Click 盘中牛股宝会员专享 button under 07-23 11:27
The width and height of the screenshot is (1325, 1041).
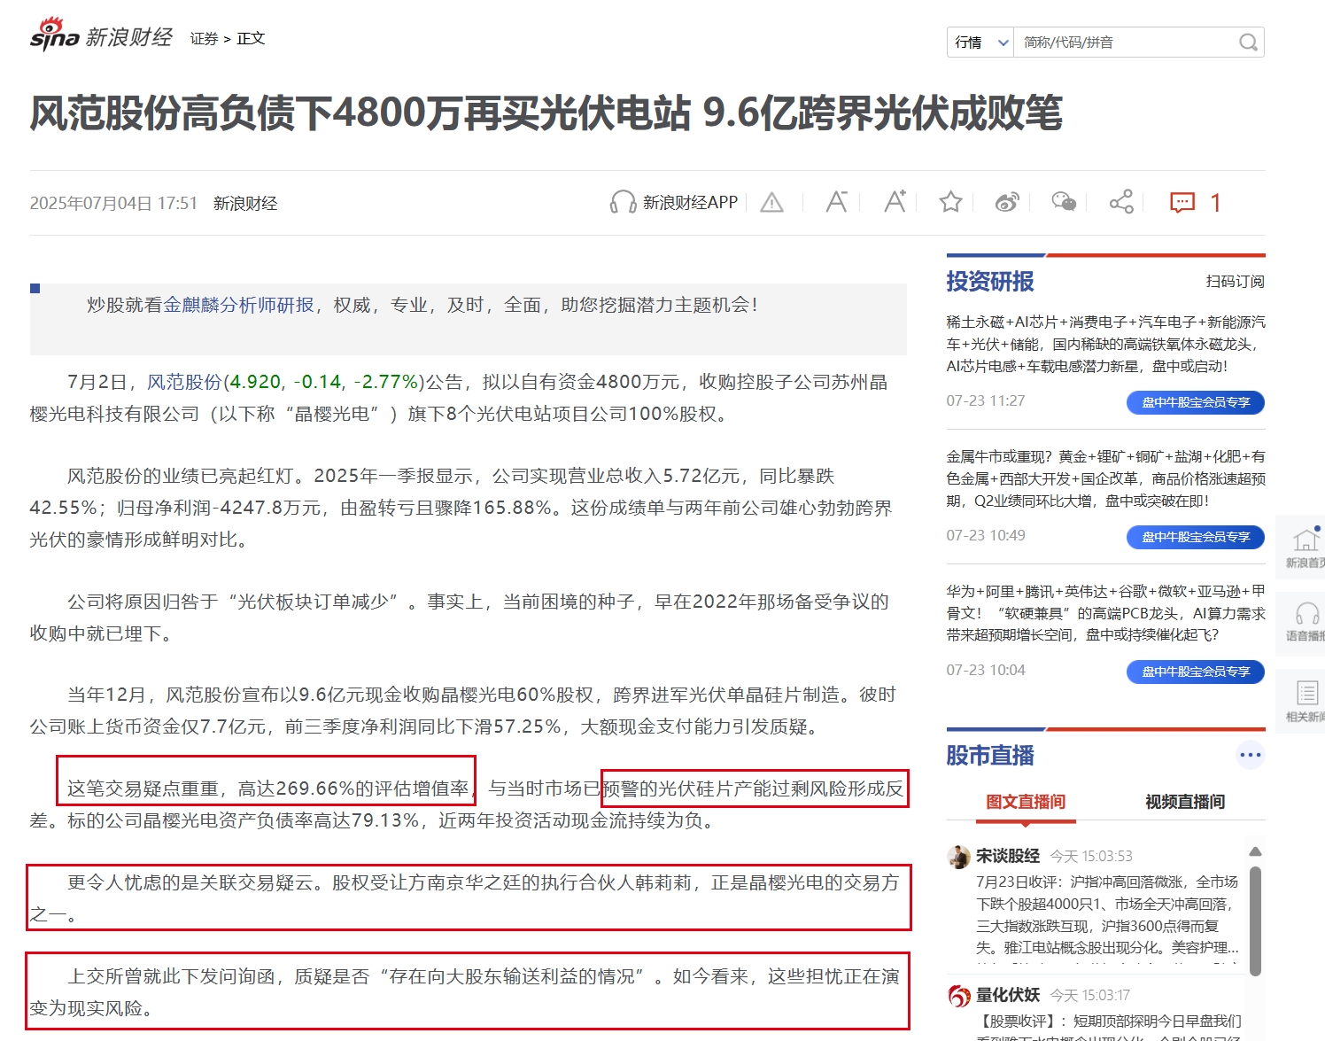coord(1196,402)
